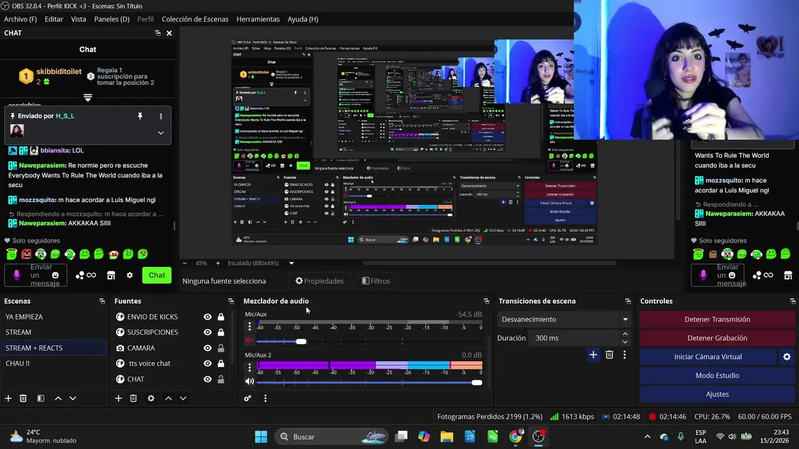Open scene filters icon in Escenas toolbar
Viewport: 799px width, 449px height.
[x=41, y=398]
